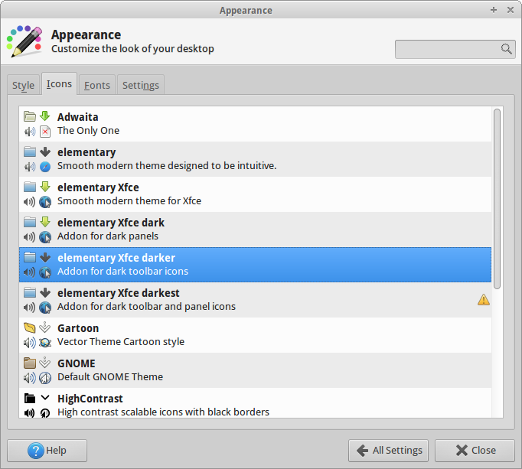Click the elementary theme compass browser icon
This screenshot has width=522, height=469.
point(45,167)
